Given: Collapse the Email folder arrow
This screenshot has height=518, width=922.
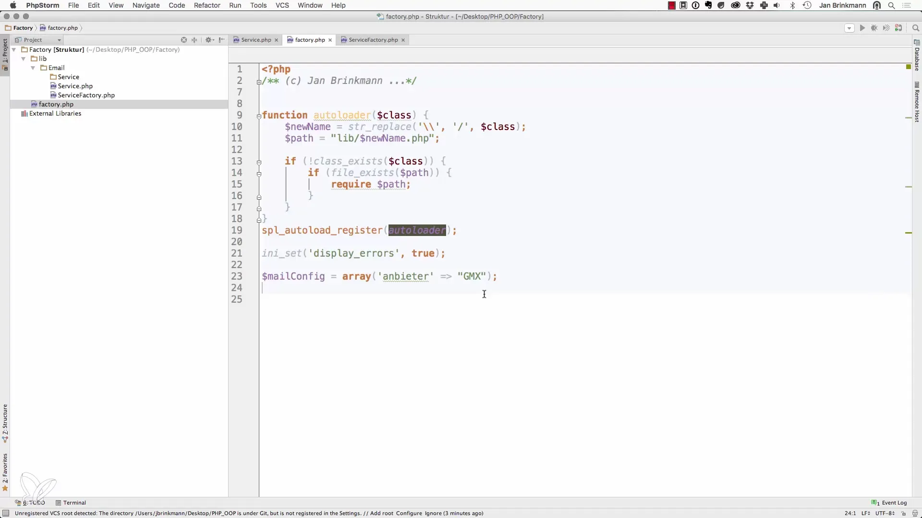Looking at the screenshot, I should pyautogui.click(x=33, y=68).
